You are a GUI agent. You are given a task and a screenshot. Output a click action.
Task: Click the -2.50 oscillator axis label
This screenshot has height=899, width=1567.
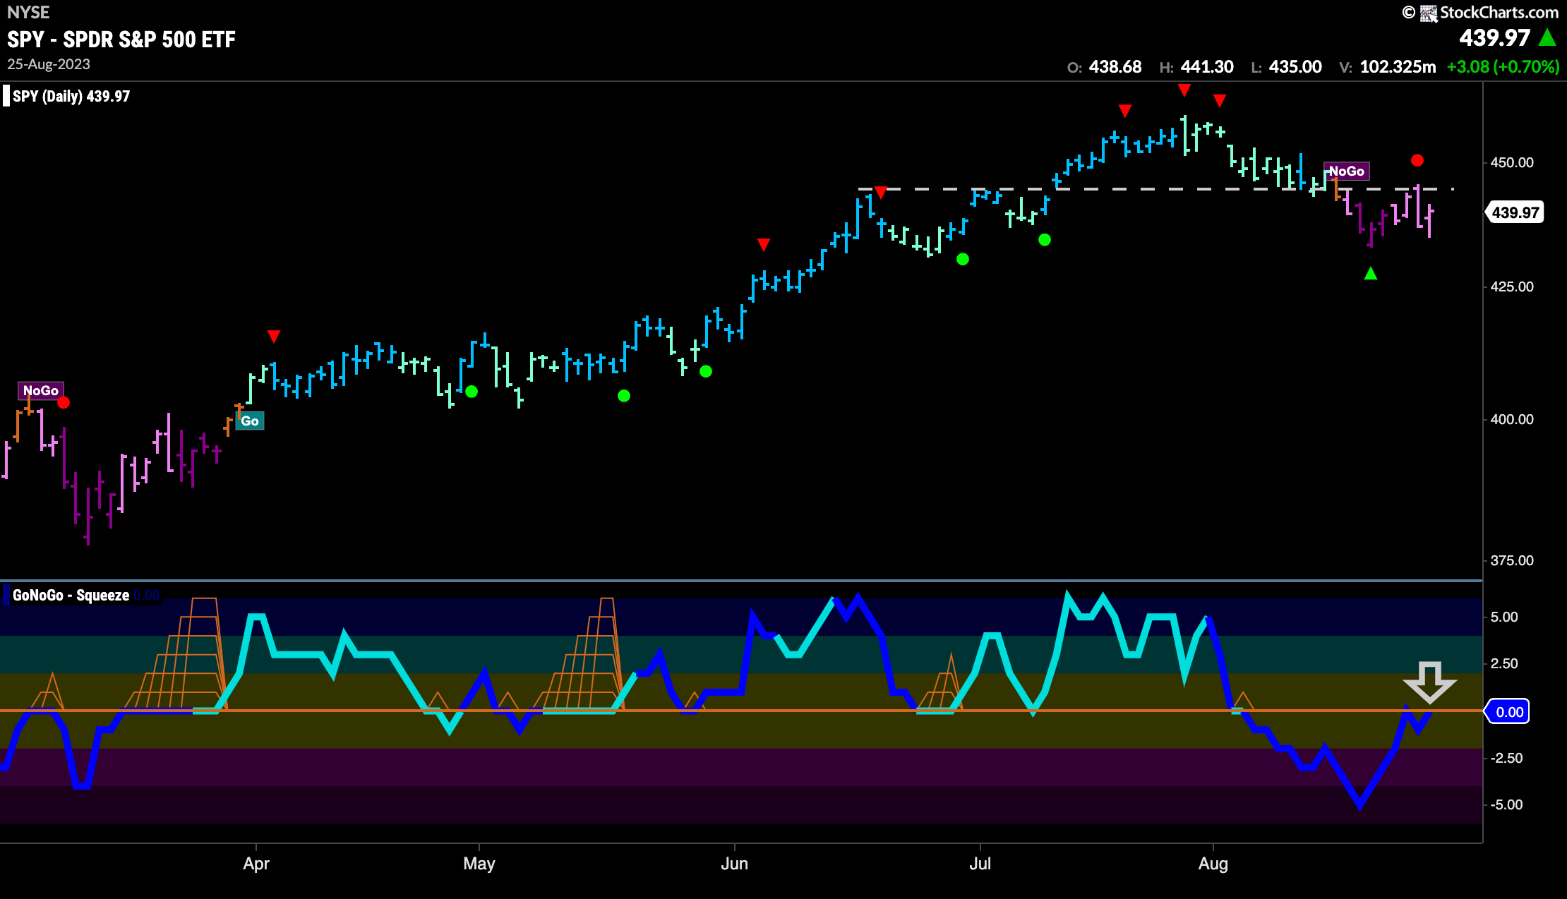pos(1506,758)
